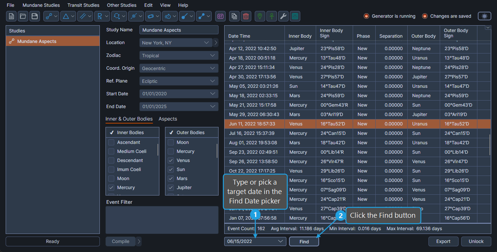Screen dimensions: 497x252
Task: Click the copy study icon
Action: point(234,16)
